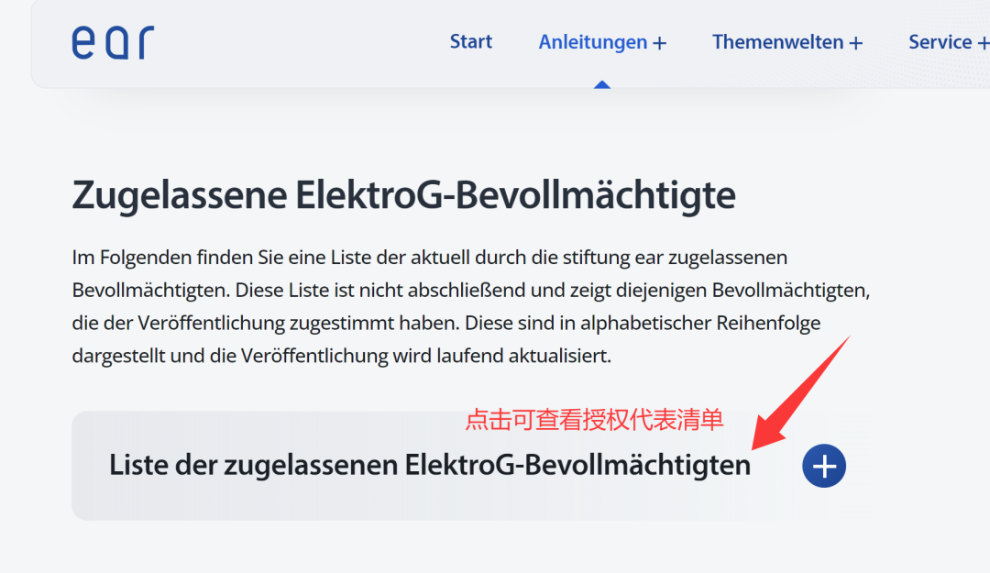Click the heading Zugelassene ElektroG-Bevollmächtigte
The width and height of the screenshot is (990, 573).
(403, 195)
